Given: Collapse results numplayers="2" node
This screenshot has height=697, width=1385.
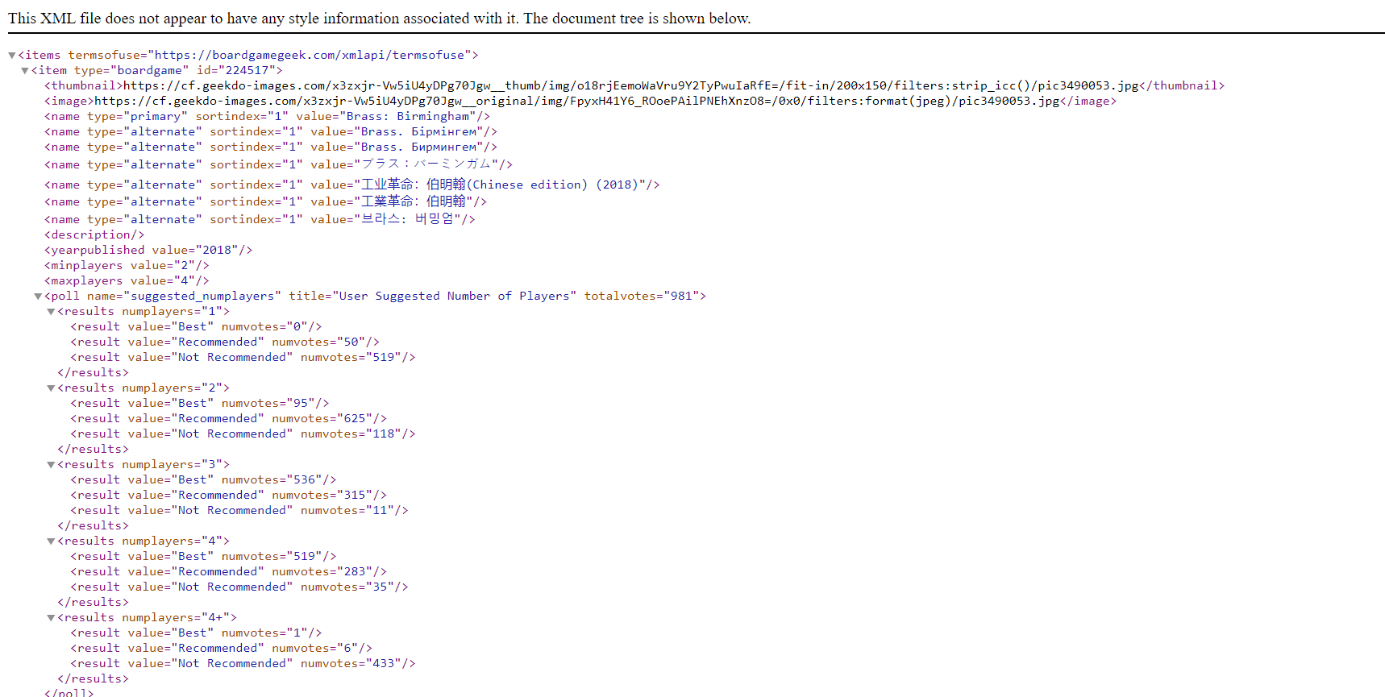Looking at the screenshot, I should point(51,388).
